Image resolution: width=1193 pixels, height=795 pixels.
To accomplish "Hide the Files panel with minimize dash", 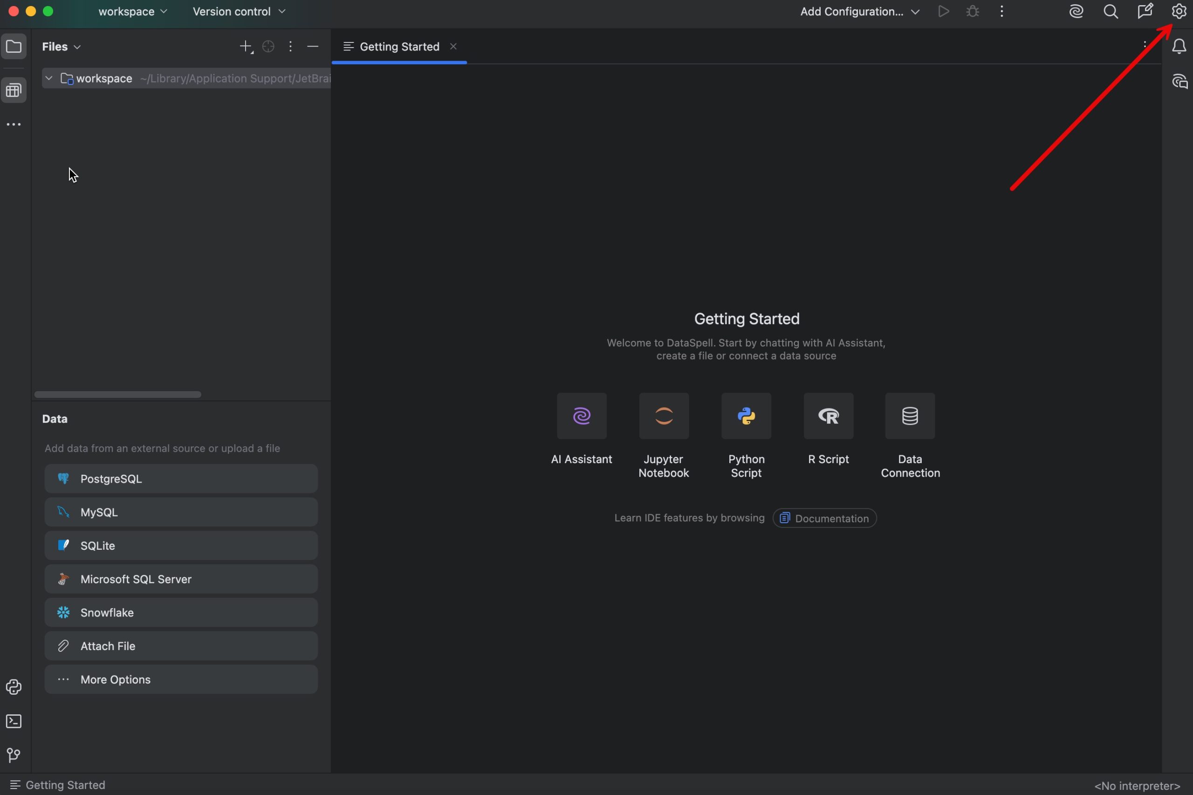I will [x=313, y=47].
